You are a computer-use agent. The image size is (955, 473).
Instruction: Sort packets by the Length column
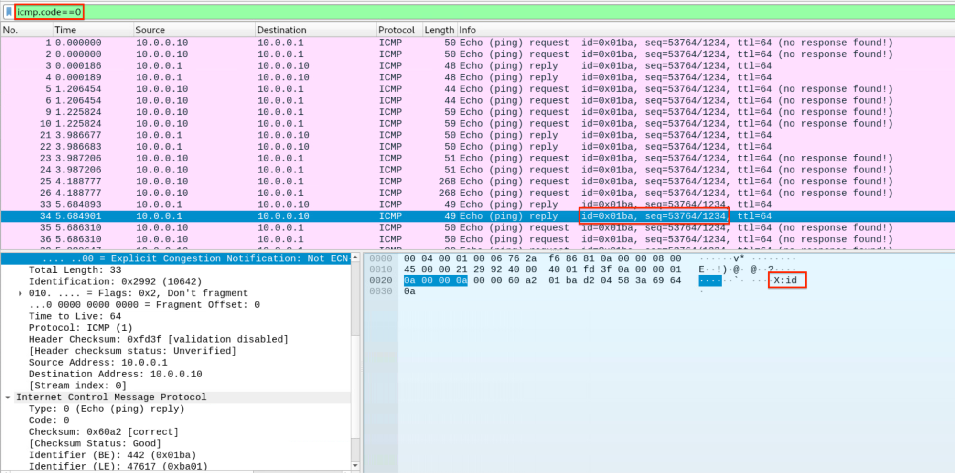tap(439, 30)
